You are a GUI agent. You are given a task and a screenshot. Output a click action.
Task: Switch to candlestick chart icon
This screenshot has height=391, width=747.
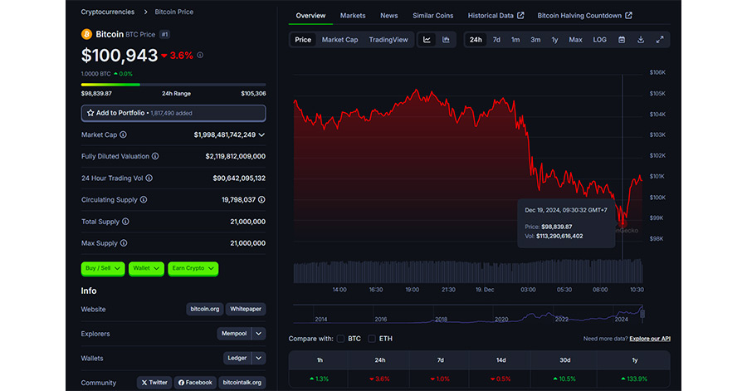(x=446, y=40)
